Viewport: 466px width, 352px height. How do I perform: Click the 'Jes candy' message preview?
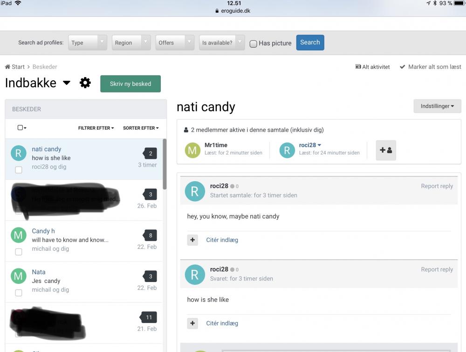tap(46, 281)
